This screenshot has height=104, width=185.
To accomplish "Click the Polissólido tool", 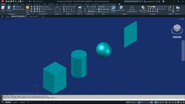I will (17, 7).
